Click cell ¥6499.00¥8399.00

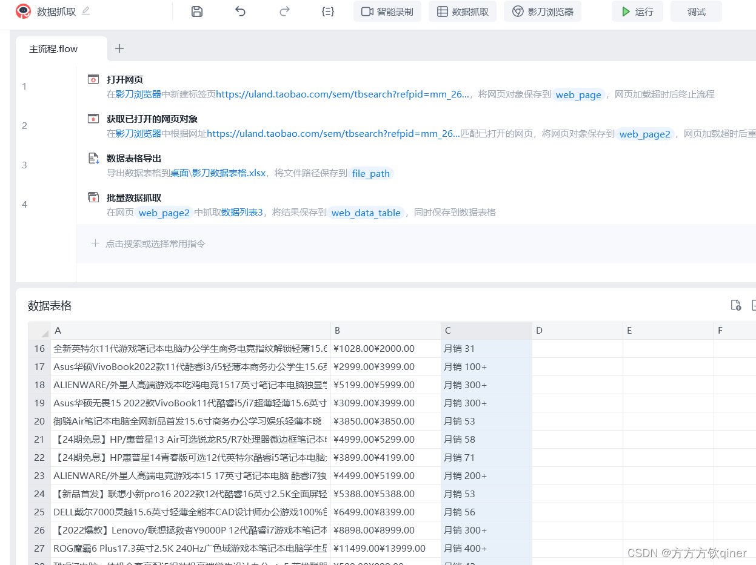pyautogui.click(x=386, y=512)
